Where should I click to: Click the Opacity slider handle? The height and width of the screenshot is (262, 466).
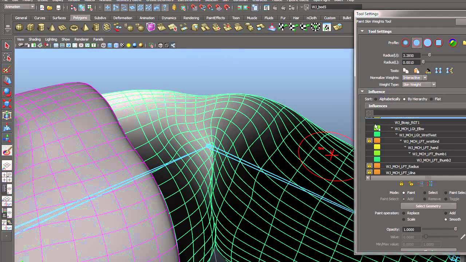455,229
